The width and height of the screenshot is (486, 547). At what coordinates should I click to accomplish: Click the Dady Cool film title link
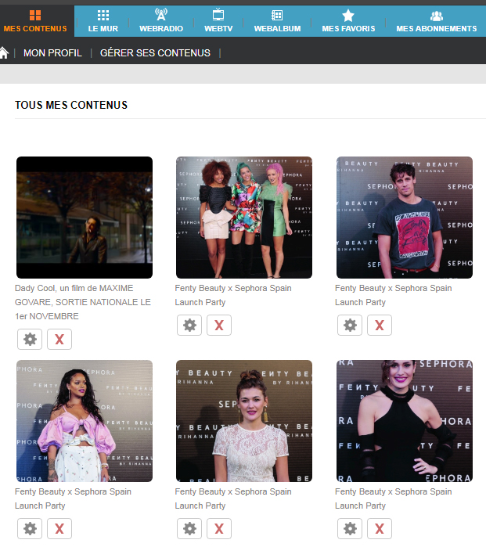(83, 302)
